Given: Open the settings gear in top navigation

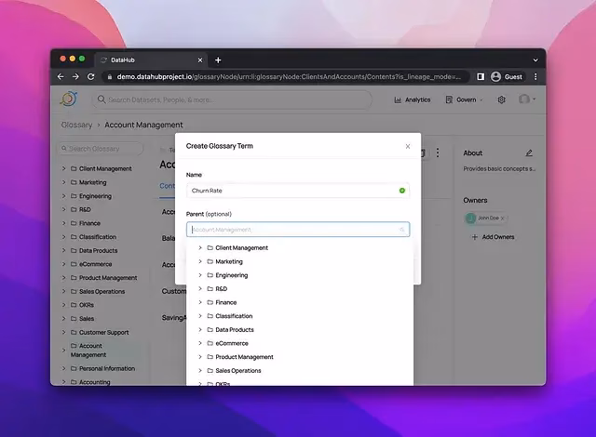Looking at the screenshot, I should pyautogui.click(x=501, y=99).
